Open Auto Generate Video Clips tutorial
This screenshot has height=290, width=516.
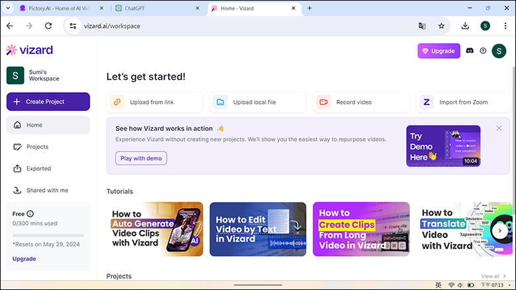tap(155, 229)
